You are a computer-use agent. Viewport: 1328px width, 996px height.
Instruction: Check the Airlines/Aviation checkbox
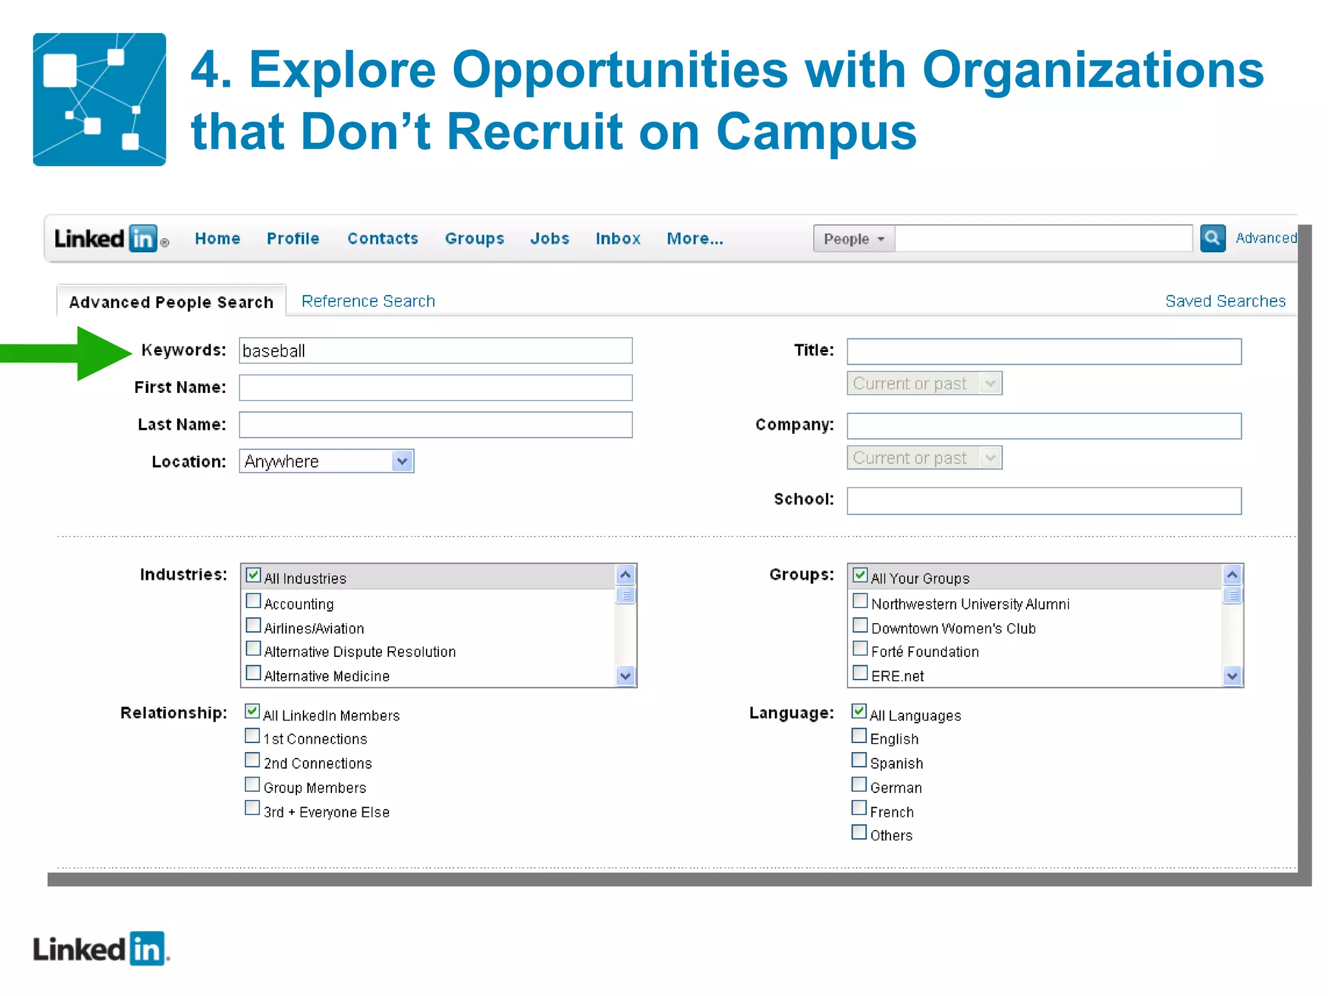pyautogui.click(x=254, y=626)
